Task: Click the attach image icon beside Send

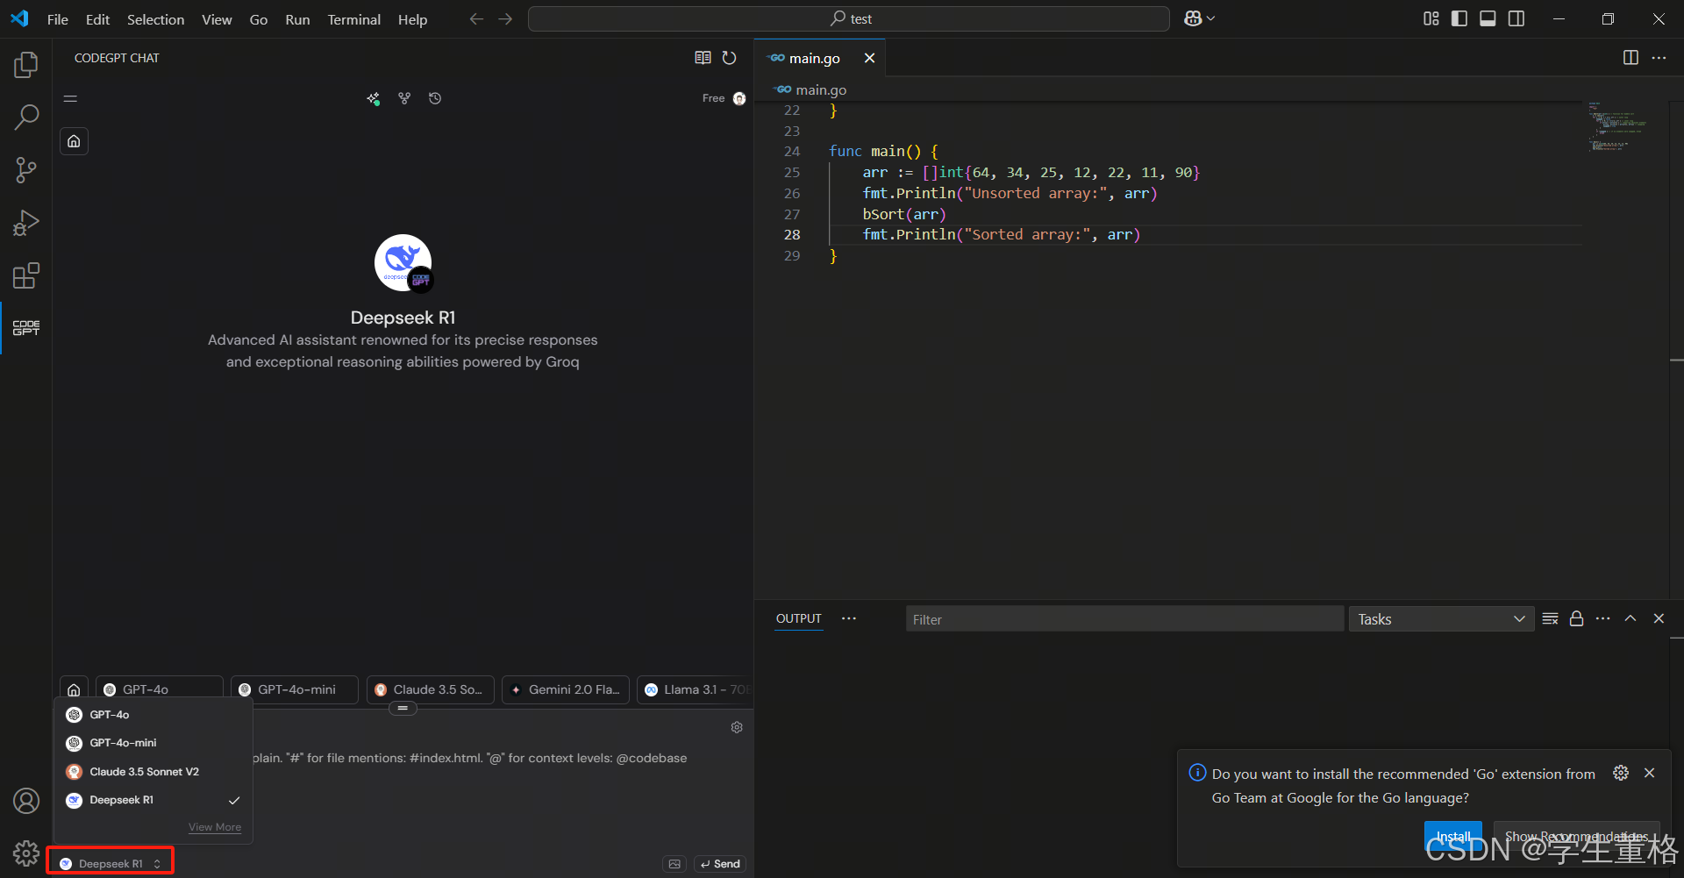Action: point(674,864)
